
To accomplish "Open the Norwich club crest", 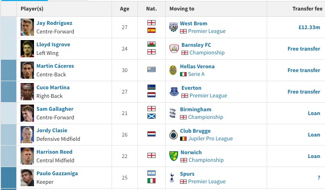I will tap(173, 156).
